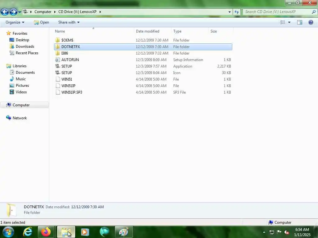
Task: Open the Organize menu
Action: 15,22
